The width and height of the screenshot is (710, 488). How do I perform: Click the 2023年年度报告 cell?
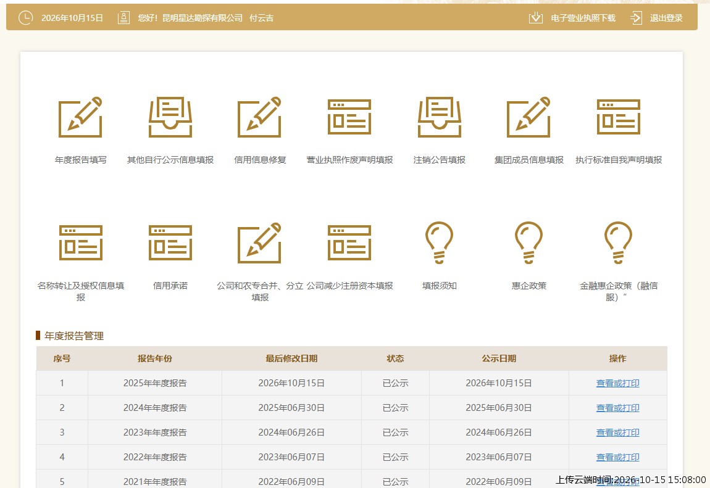(x=155, y=432)
